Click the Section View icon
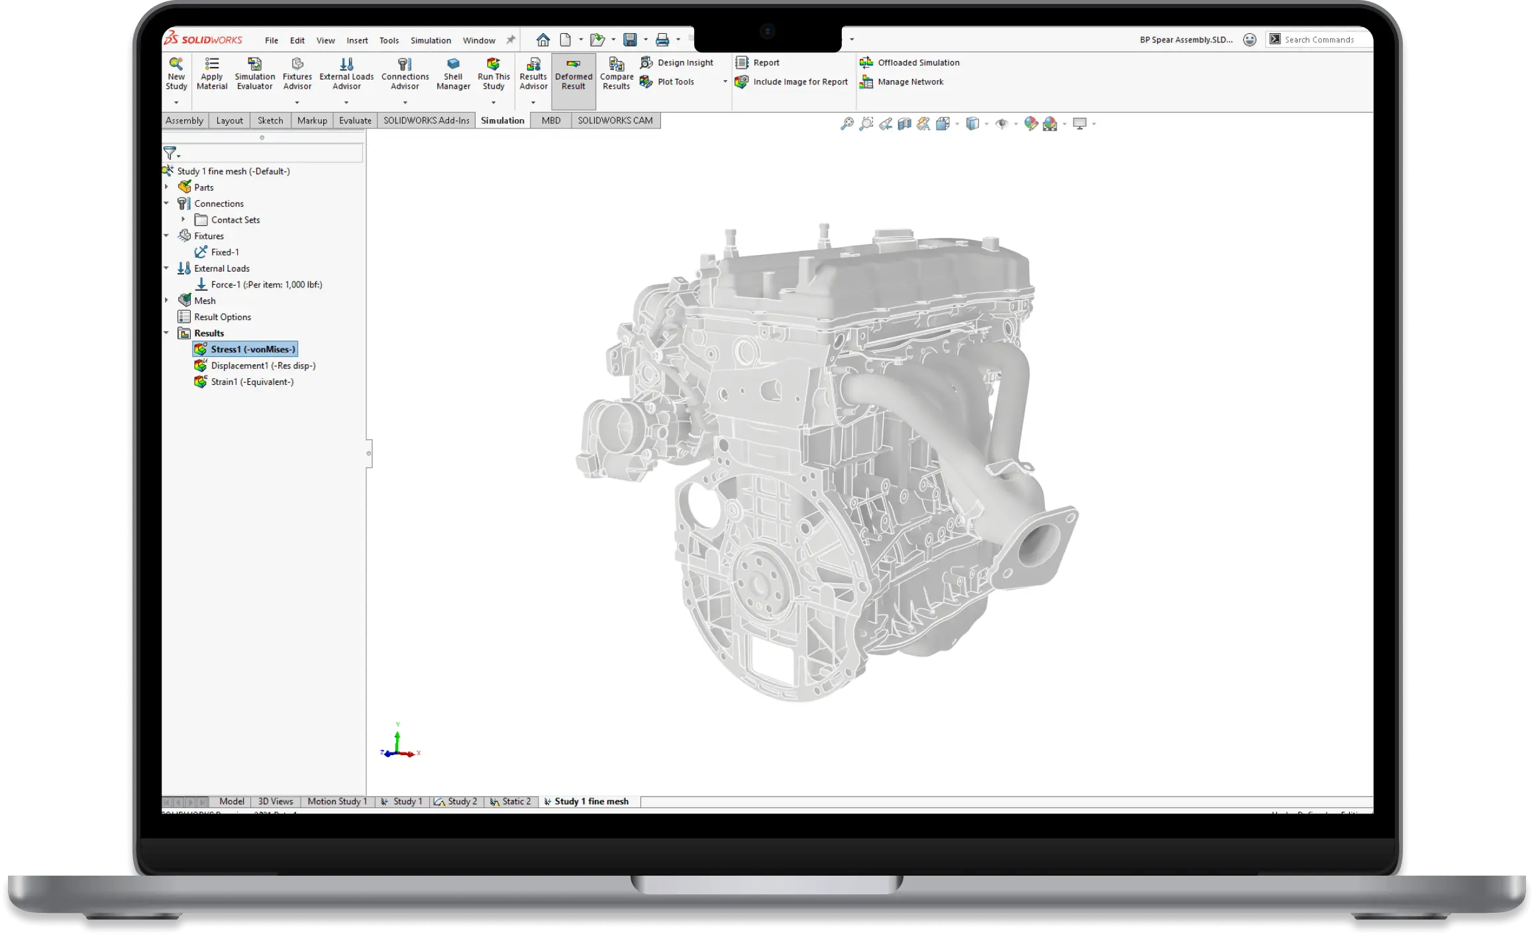Image resolution: width=1534 pixels, height=936 pixels. tap(904, 124)
